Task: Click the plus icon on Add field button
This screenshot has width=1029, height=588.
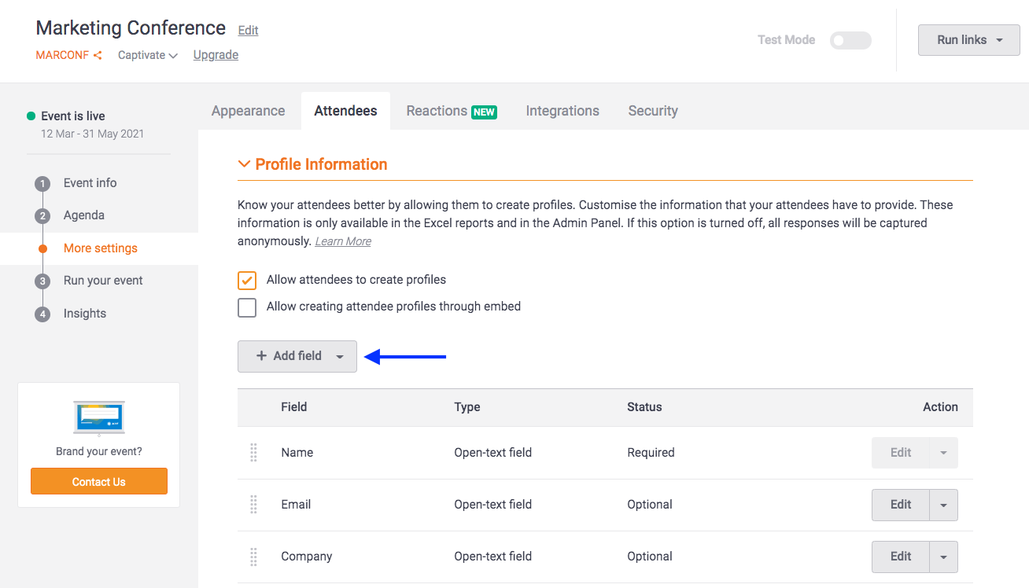Action: [x=260, y=356]
